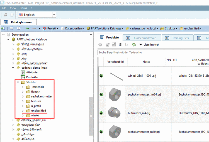Sort by the Klasse column header
This screenshot has width=209, height=142.
point(146,62)
